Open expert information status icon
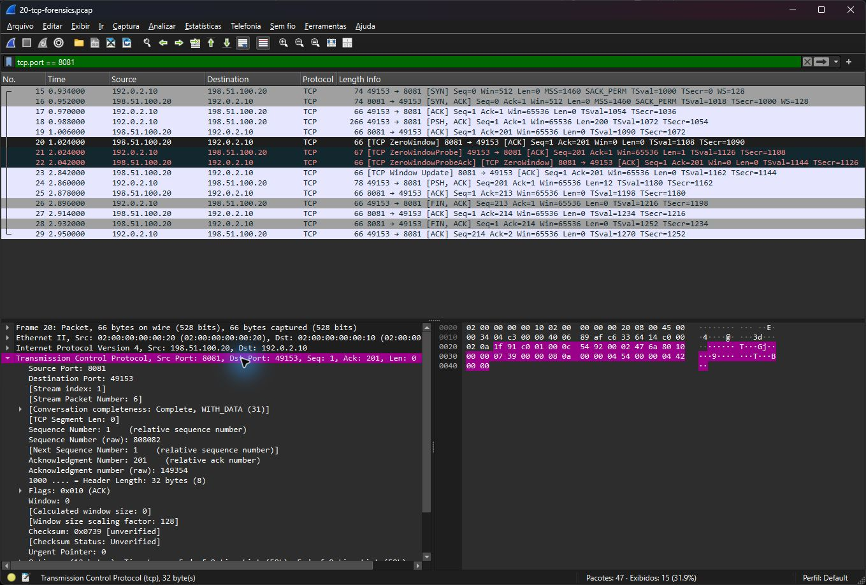This screenshot has width=866, height=585. coord(11,577)
